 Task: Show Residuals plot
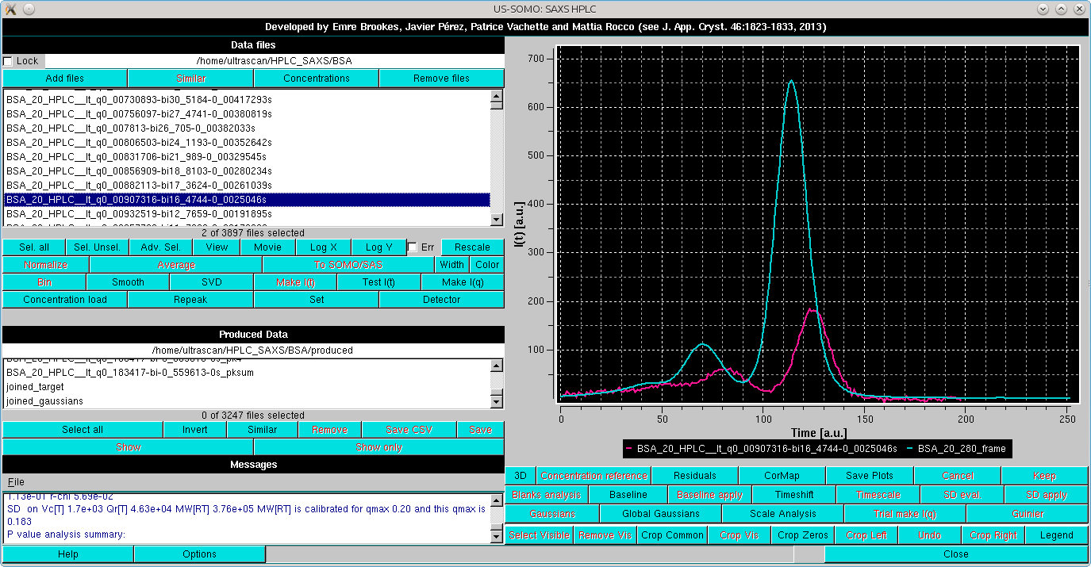pos(694,476)
